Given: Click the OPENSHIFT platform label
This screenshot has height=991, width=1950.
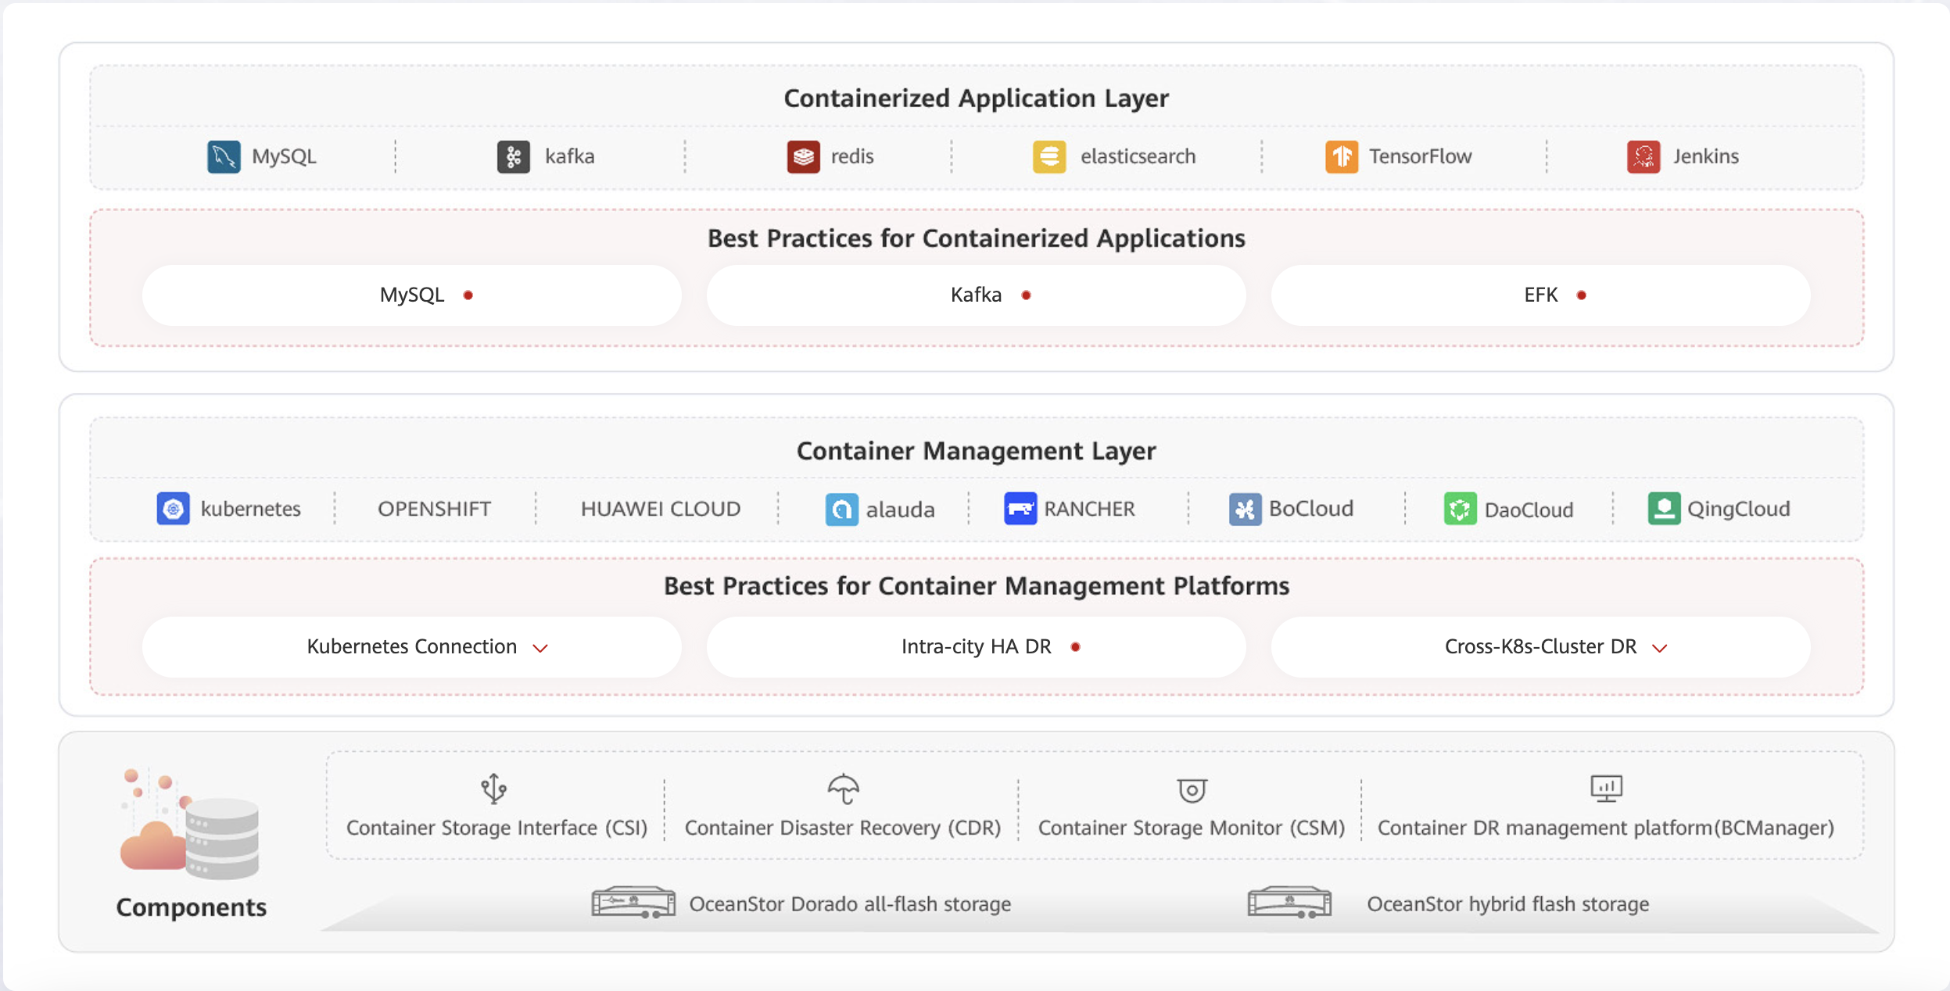Looking at the screenshot, I should pyautogui.click(x=434, y=509).
